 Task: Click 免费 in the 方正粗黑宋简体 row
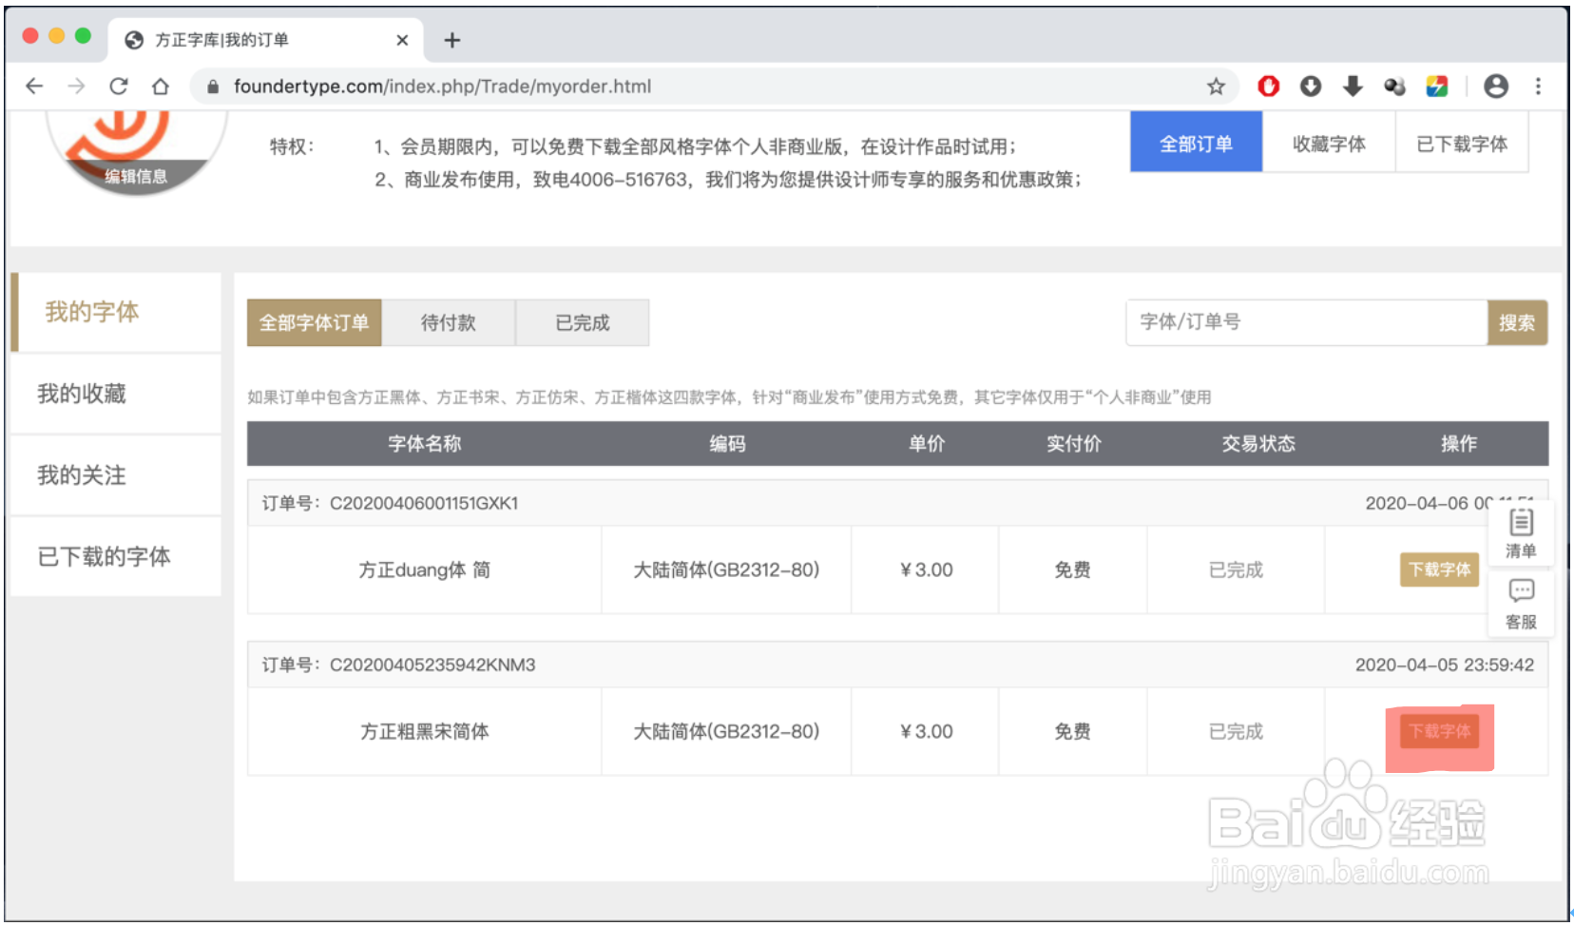coord(1072,731)
